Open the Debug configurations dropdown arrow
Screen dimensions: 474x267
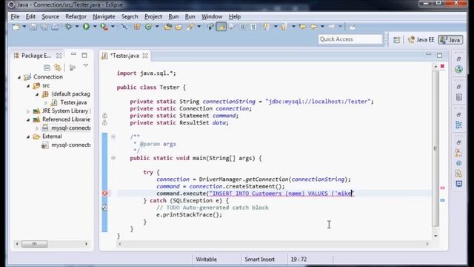point(77,27)
